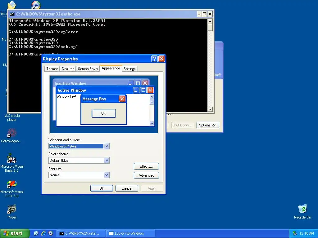Expand the Windows and buttons dropdown

point(107,146)
